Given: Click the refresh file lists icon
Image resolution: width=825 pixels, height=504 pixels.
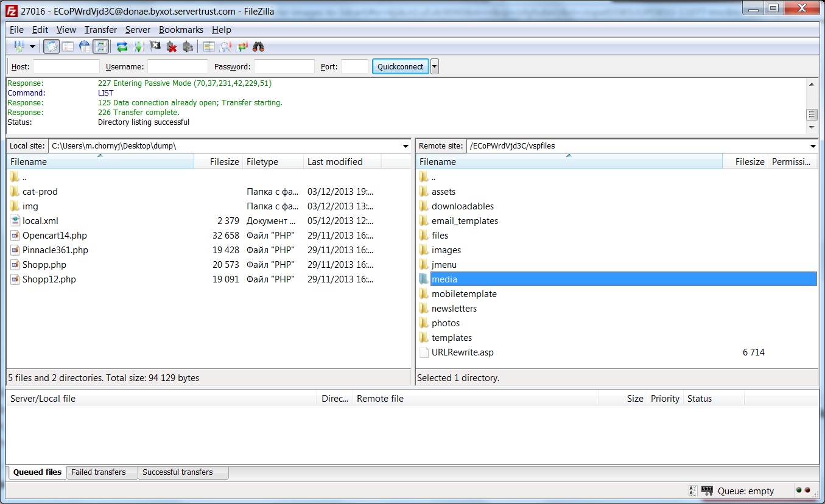Looking at the screenshot, I should [122, 46].
